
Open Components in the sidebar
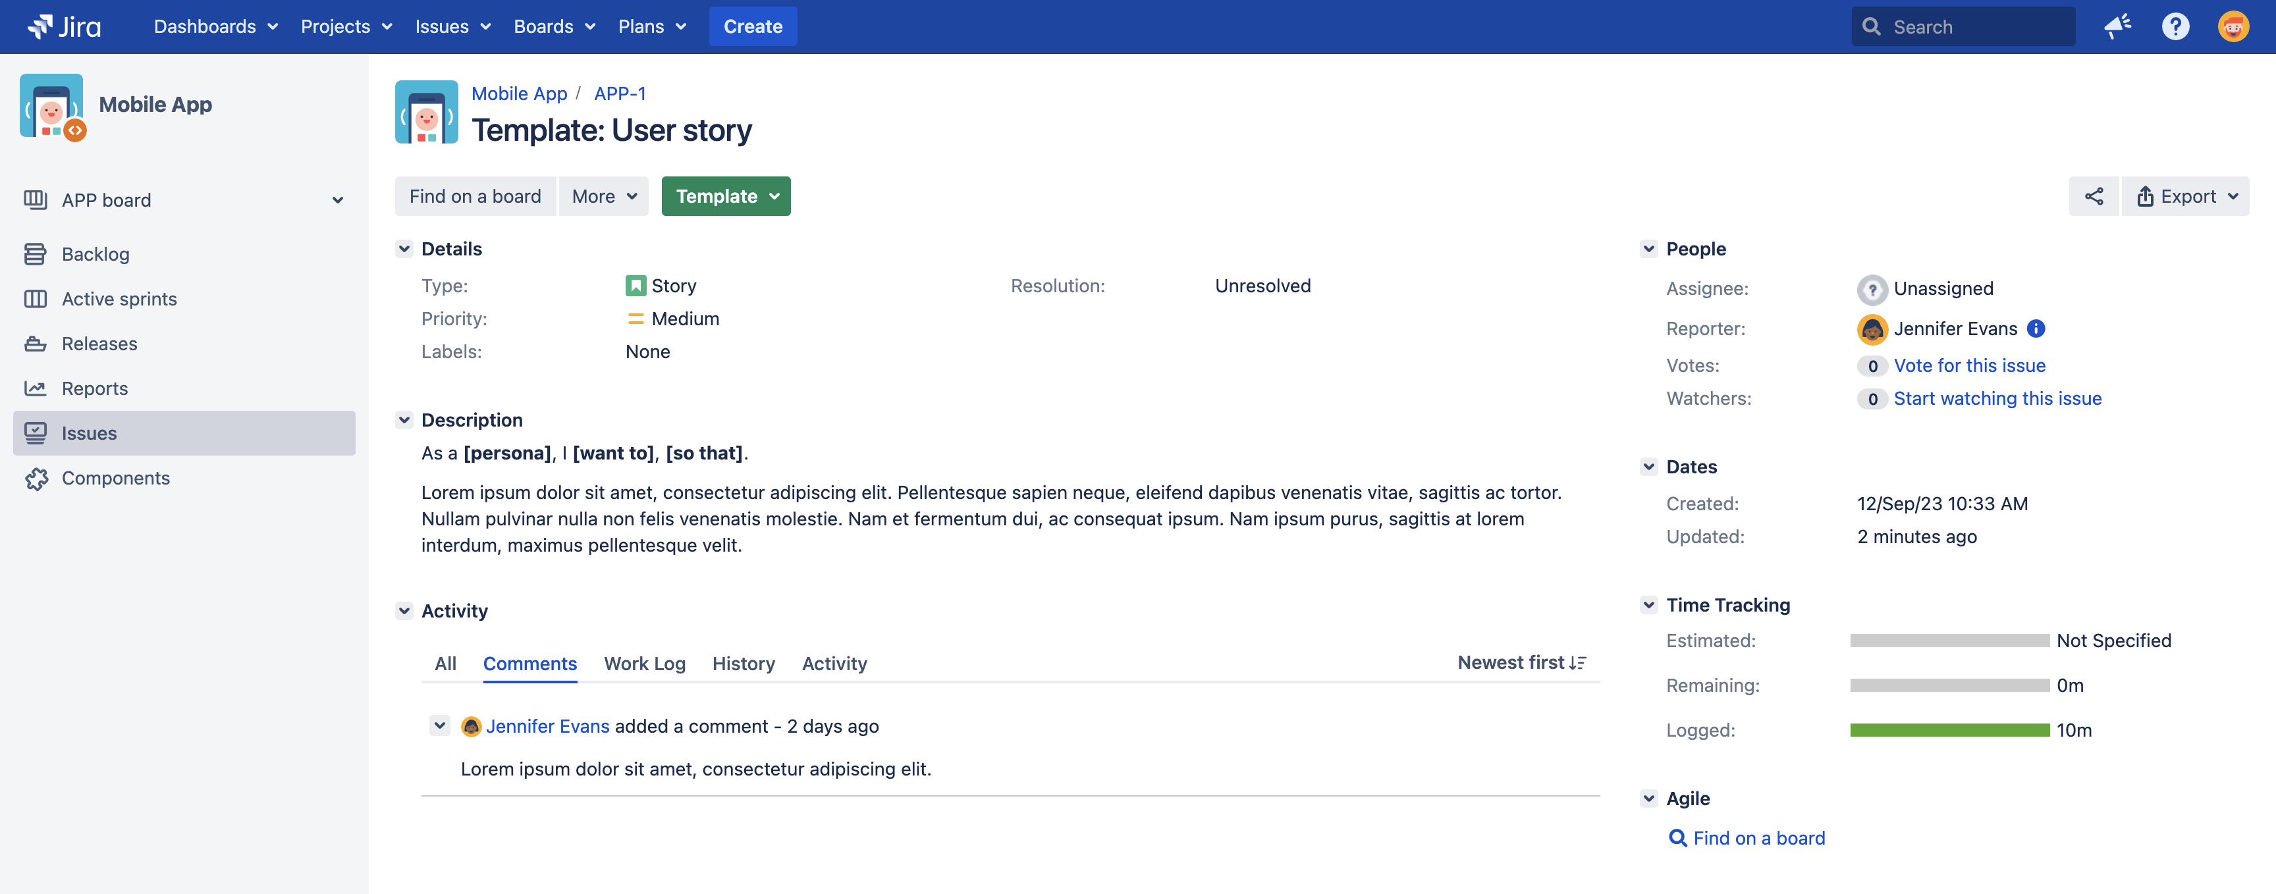[x=115, y=478]
